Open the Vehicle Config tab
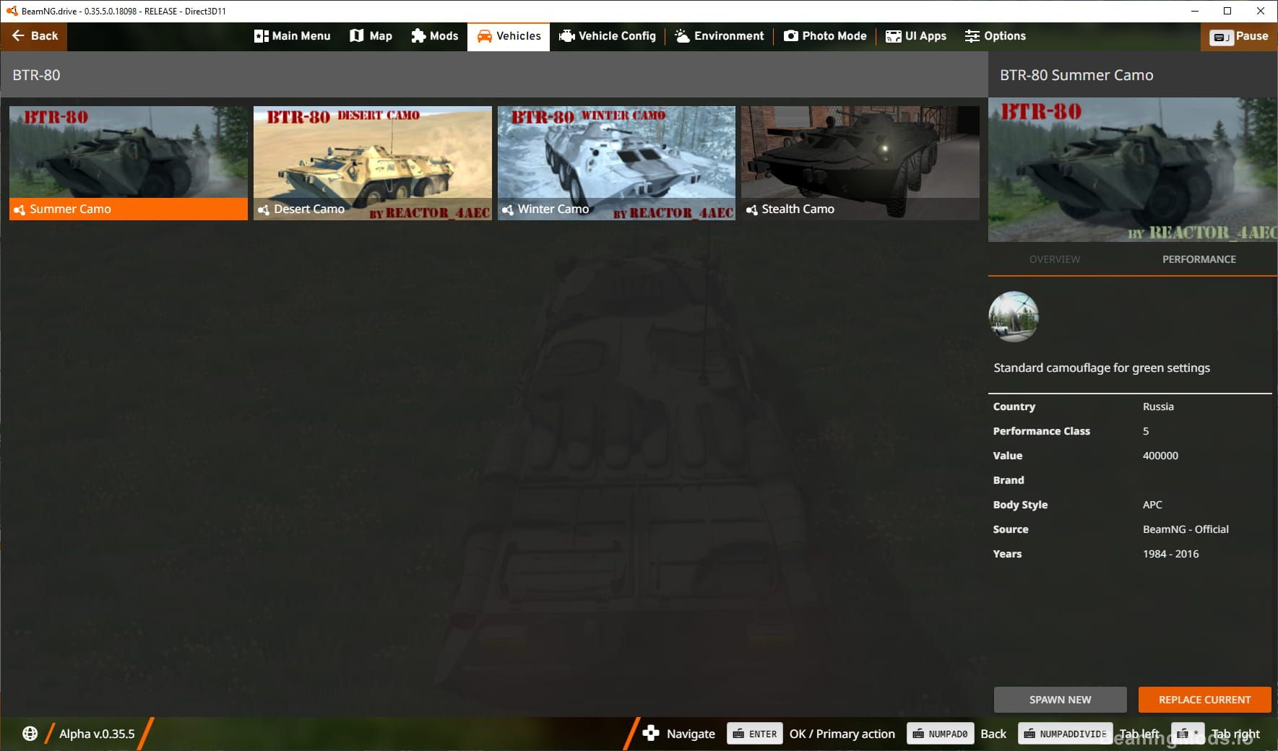The width and height of the screenshot is (1278, 751). pyautogui.click(x=608, y=36)
